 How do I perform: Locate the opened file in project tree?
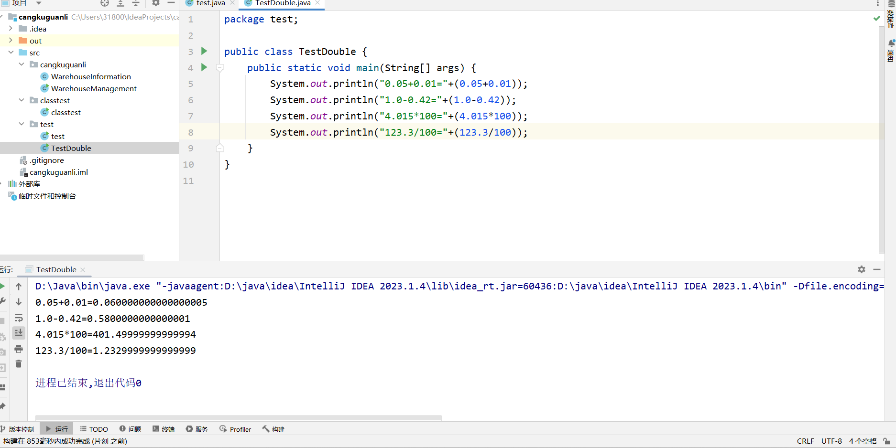(105, 3)
